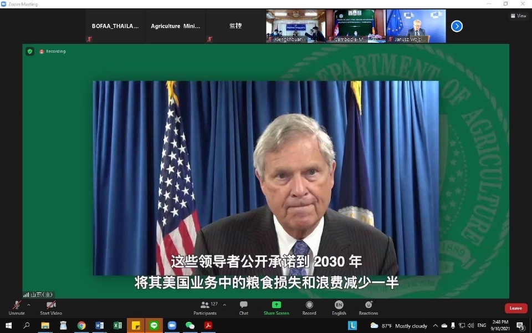Viewport: 532px width, 333px height.
Task: Open the View layout menu
Action: point(518,16)
